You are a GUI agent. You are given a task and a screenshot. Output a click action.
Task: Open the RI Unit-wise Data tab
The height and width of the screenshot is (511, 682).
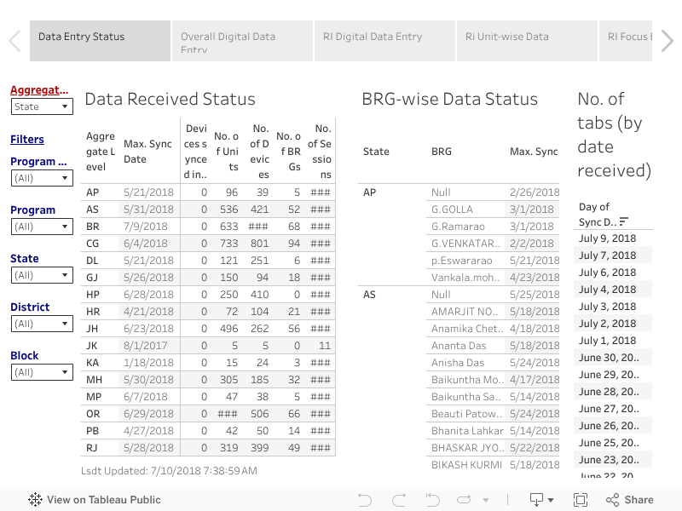[x=527, y=41]
